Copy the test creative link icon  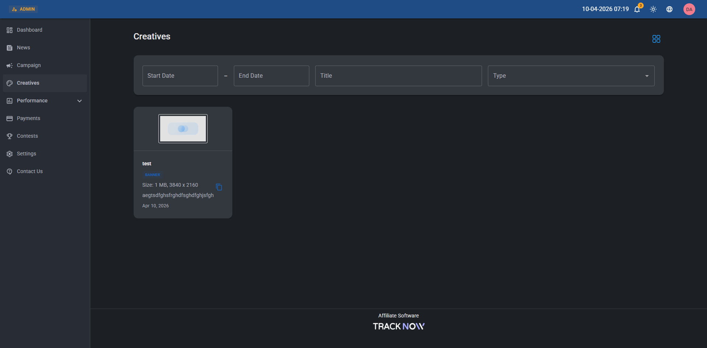tap(219, 187)
